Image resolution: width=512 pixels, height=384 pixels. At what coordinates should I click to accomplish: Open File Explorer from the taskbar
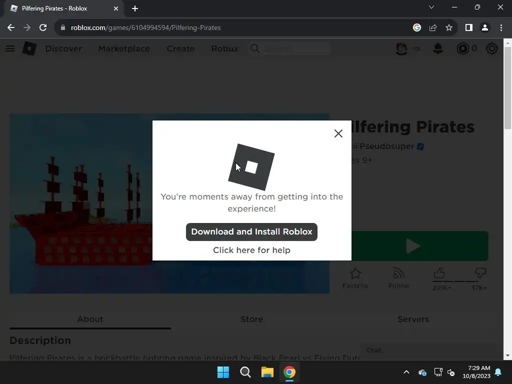[267, 372]
